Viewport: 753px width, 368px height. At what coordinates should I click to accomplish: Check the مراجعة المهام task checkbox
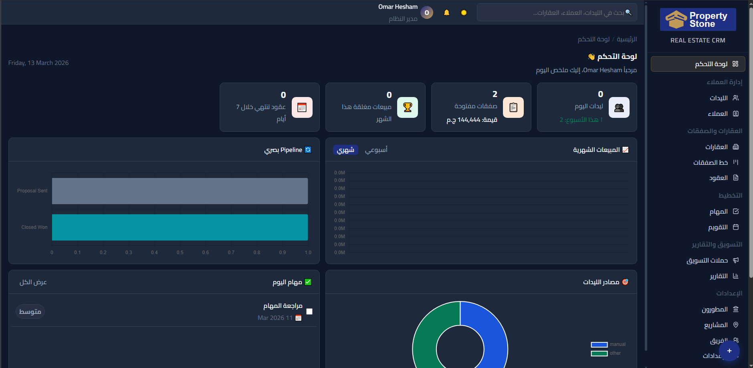click(x=309, y=311)
